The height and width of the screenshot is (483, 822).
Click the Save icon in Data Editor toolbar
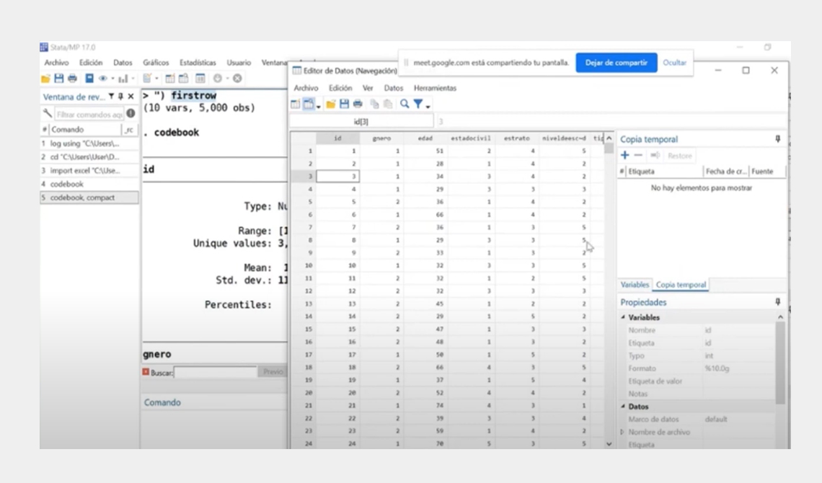(x=344, y=105)
